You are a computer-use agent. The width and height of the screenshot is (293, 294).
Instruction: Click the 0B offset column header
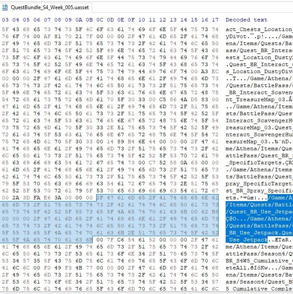89,20
